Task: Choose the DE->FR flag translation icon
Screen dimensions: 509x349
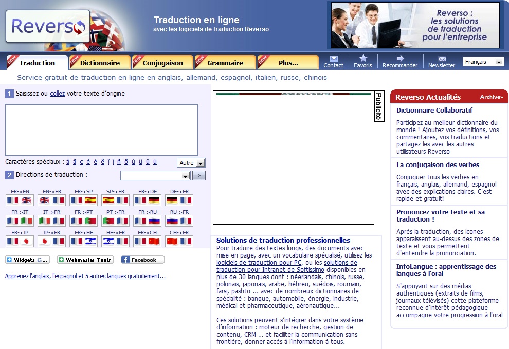Action: (178, 200)
